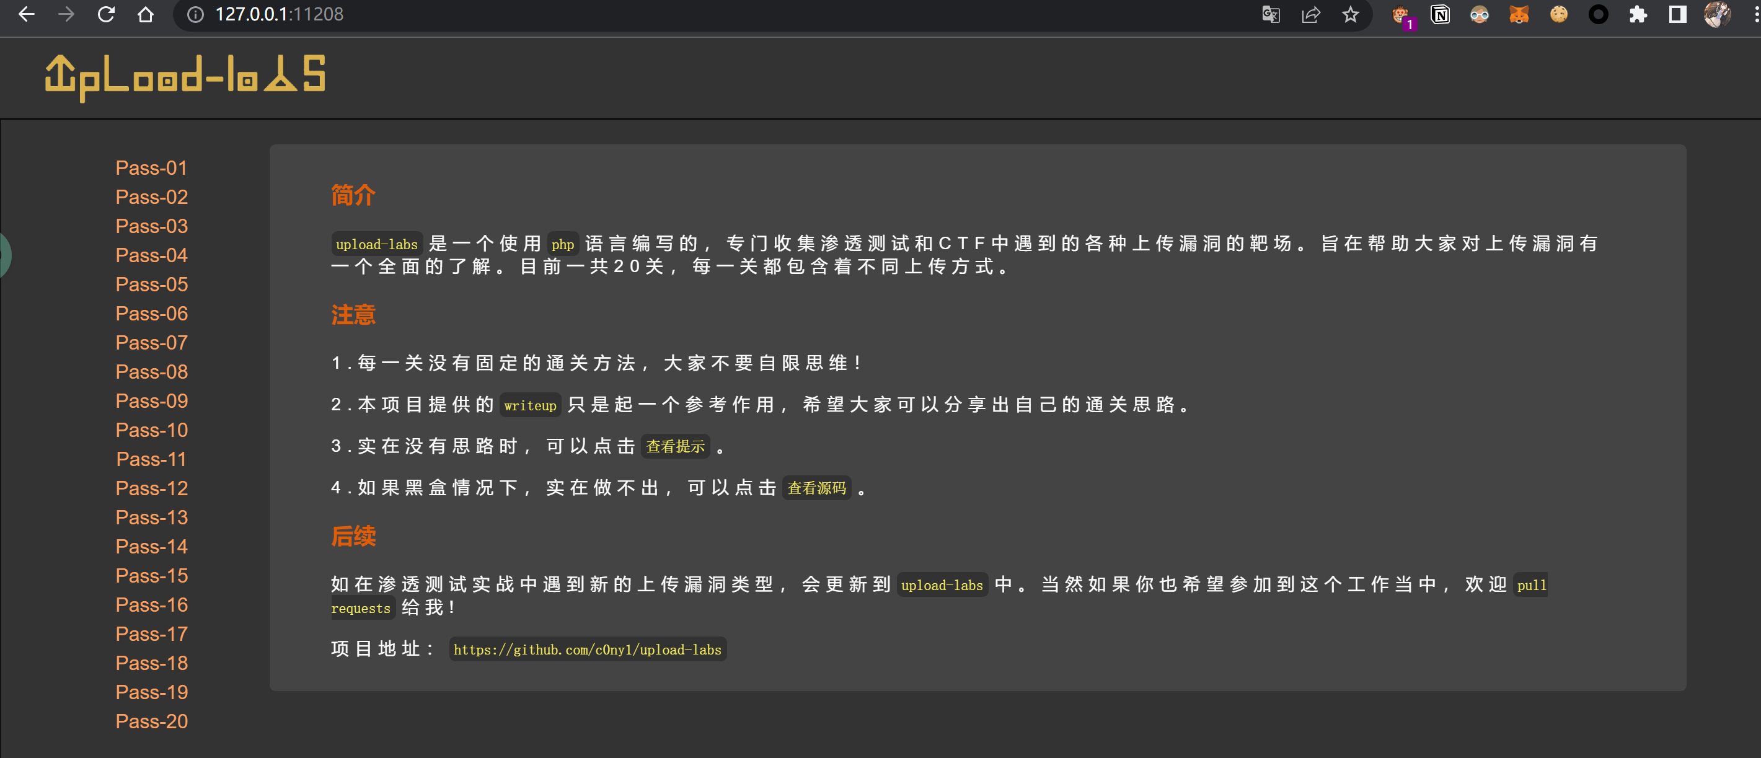Select Pass-17 in the sidebar
Screen dimensions: 1761x758
click(x=151, y=634)
